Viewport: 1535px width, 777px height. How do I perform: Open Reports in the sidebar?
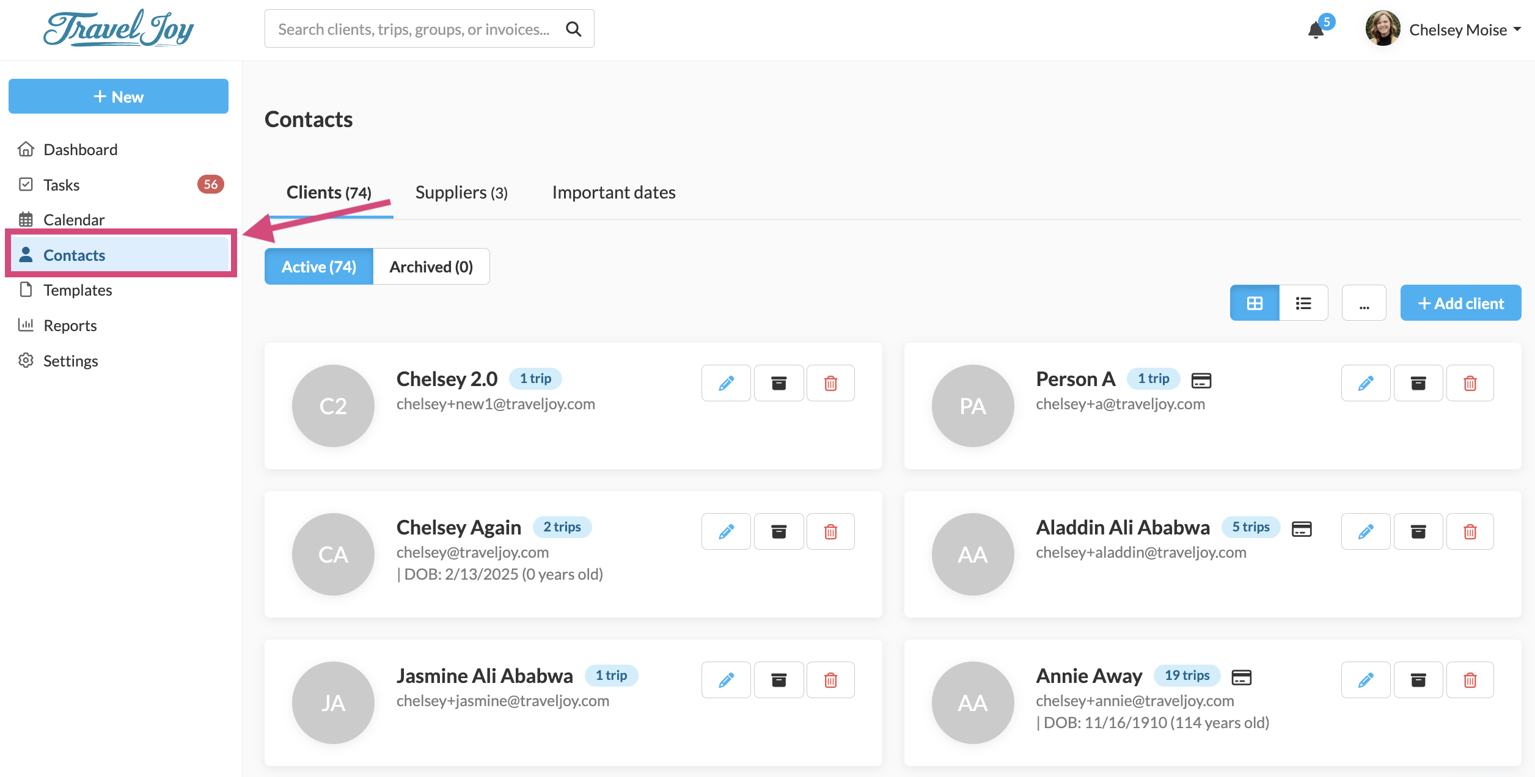(70, 326)
